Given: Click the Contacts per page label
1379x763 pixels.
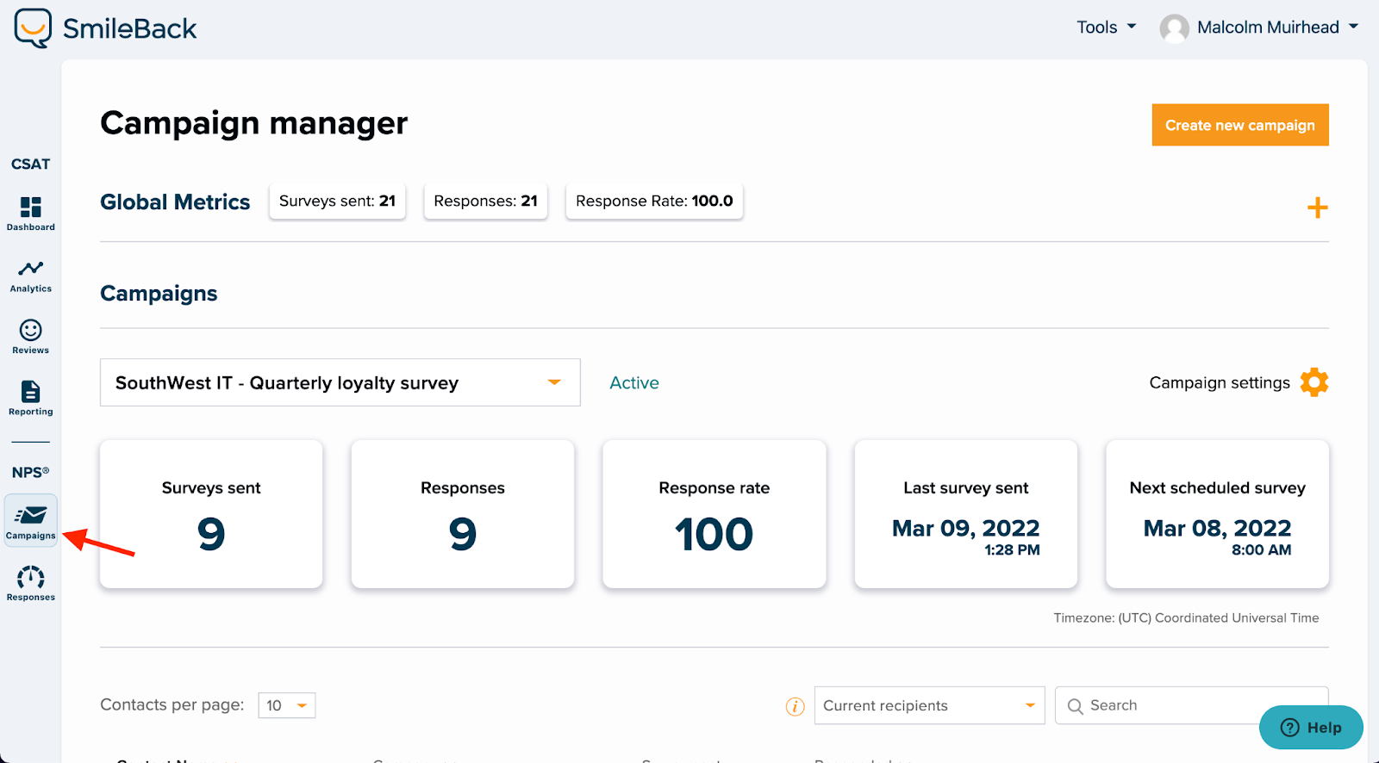Looking at the screenshot, I should click(x=172, y=704).
